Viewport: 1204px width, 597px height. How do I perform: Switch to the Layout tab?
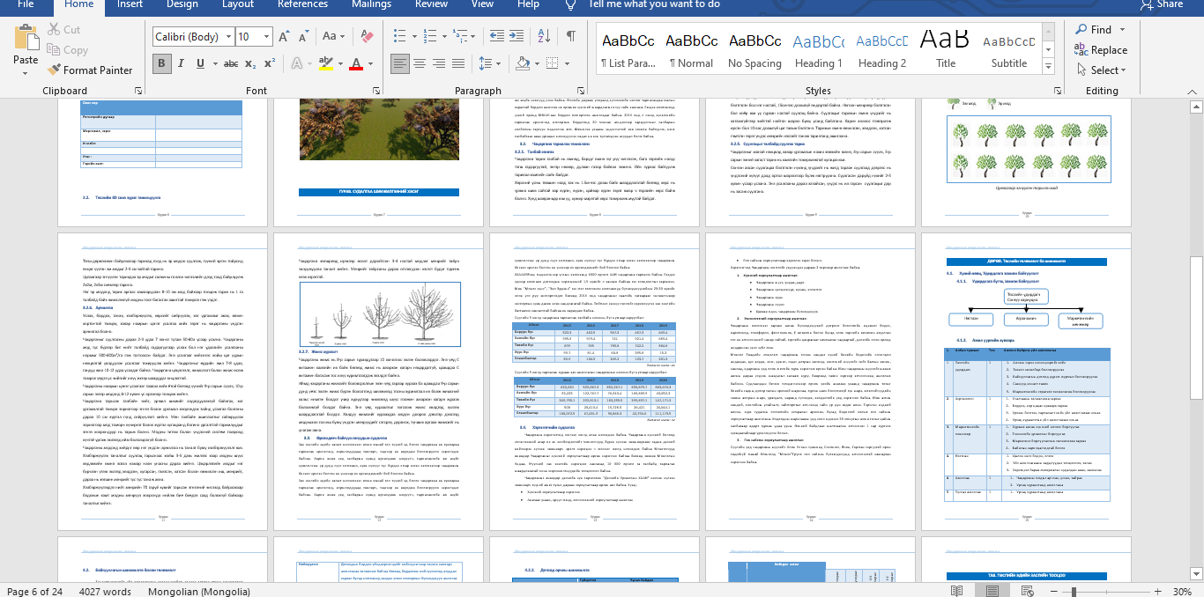click(238, 4)
